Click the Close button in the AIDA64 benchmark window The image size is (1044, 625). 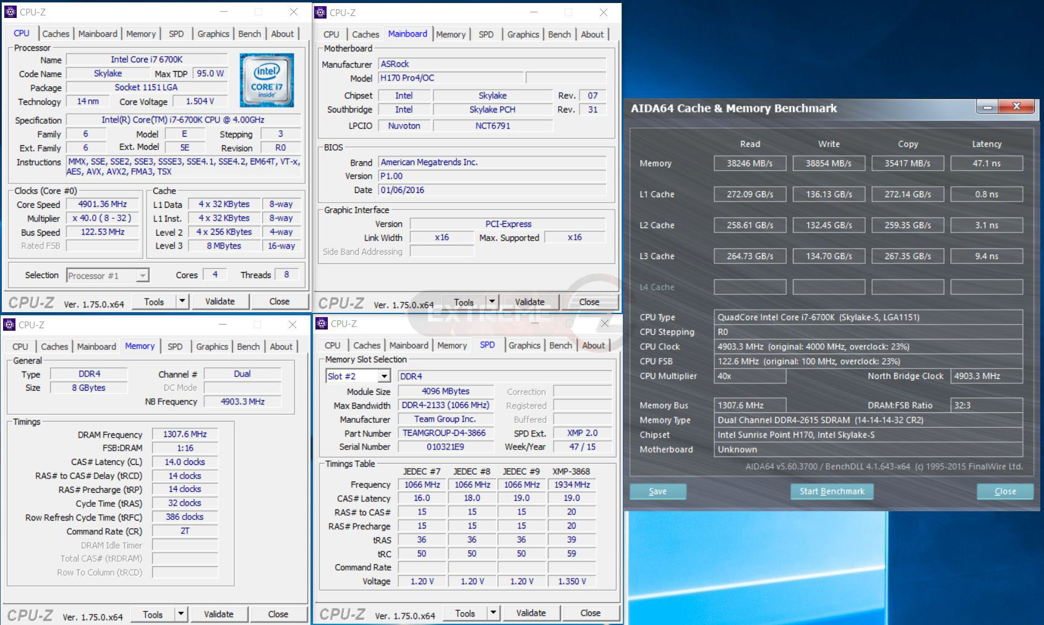(1005, 491)
